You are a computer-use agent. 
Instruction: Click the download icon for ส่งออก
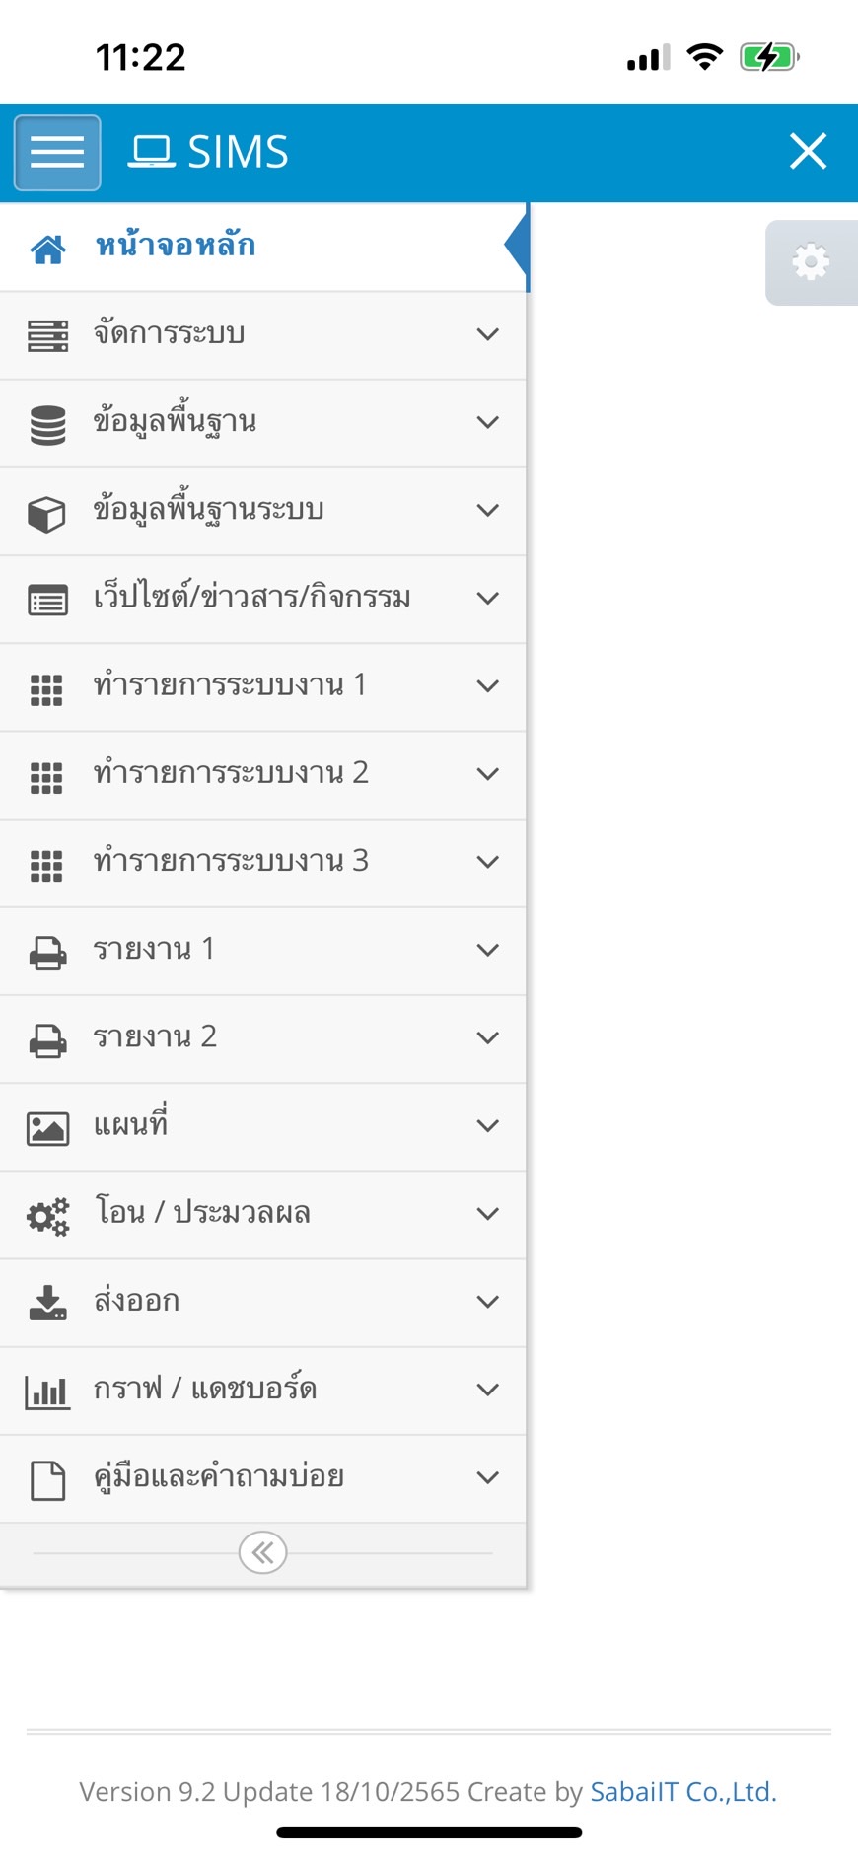point(47,1303)
